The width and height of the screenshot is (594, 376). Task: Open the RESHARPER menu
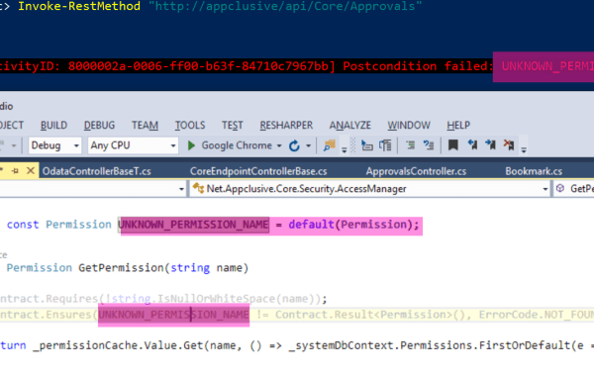tap(286, 126)
